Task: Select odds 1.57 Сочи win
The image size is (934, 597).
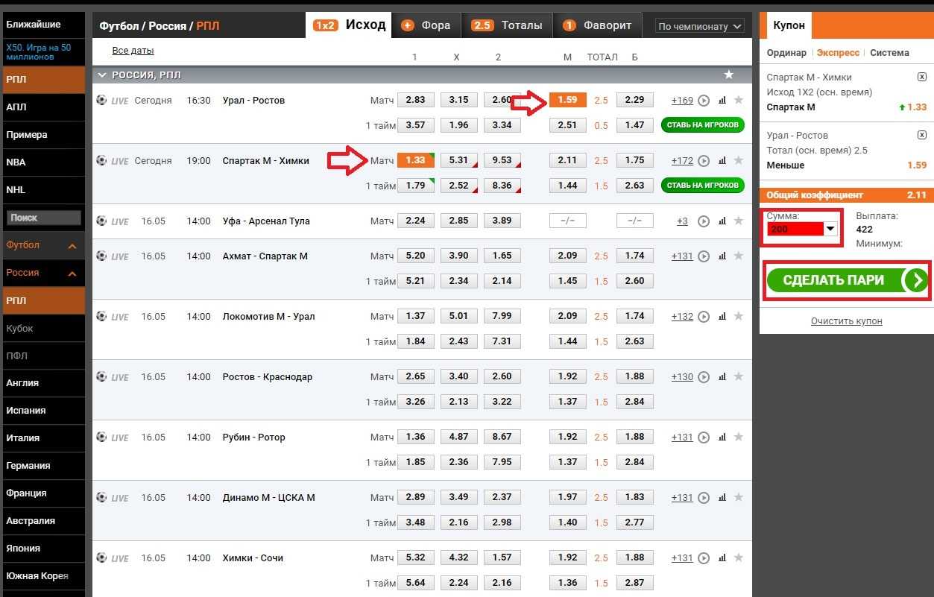Action: (x=502, y=557)
